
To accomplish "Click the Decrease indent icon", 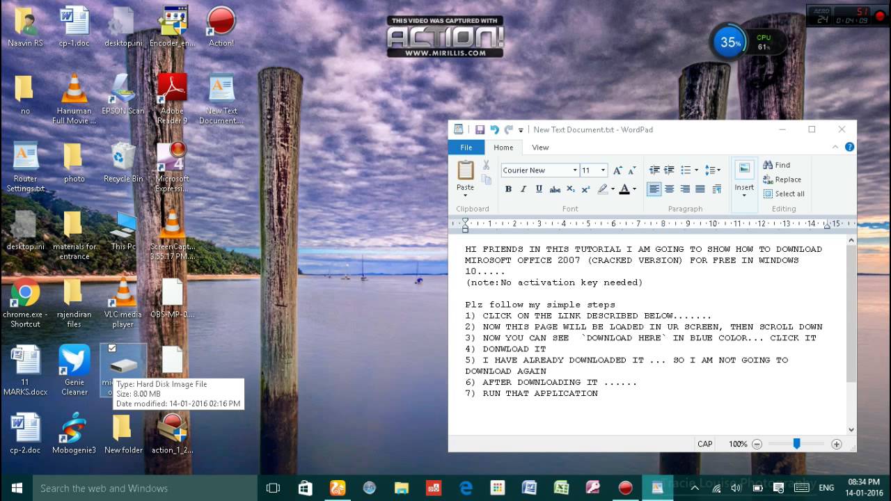I will pyautogui.click(x=654, y=170).
